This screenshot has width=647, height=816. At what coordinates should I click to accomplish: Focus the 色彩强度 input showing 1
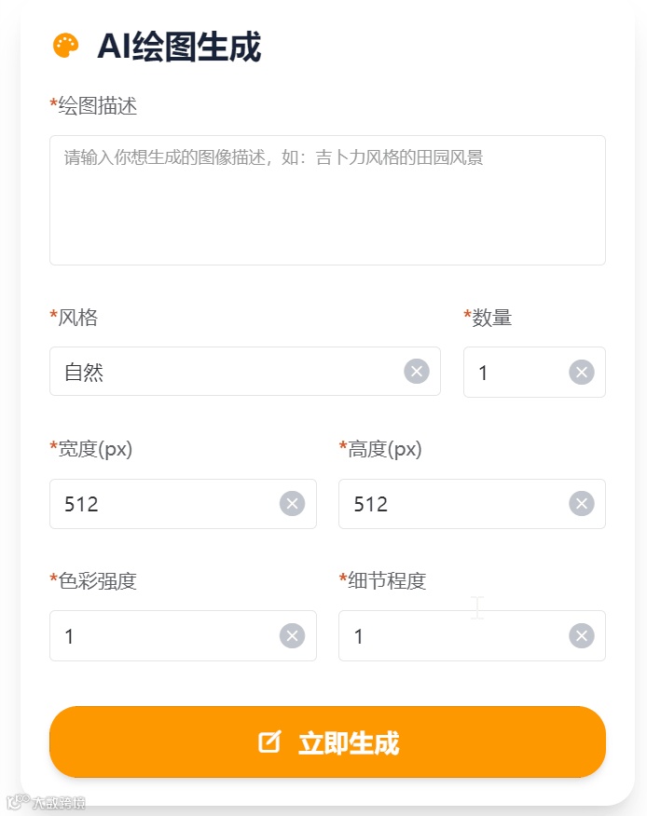168,635
